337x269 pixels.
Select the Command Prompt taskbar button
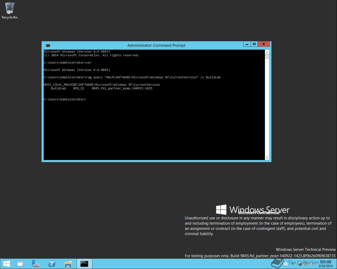click(x=84, y=264)
